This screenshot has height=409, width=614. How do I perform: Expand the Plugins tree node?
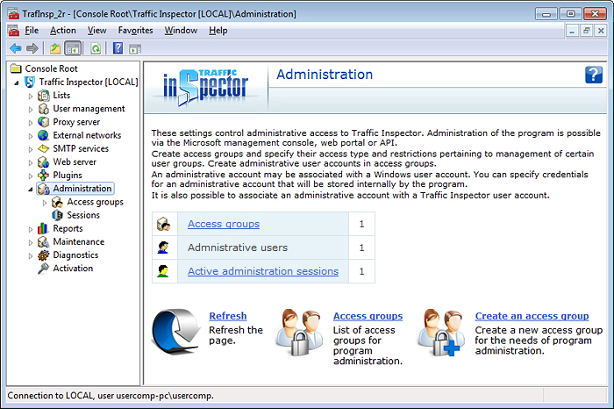(30, 176)
